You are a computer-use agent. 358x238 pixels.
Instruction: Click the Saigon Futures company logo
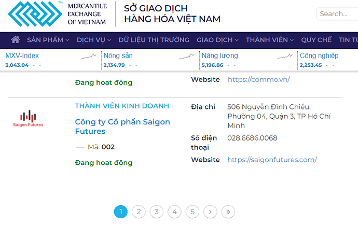click(x=29, y=119)
